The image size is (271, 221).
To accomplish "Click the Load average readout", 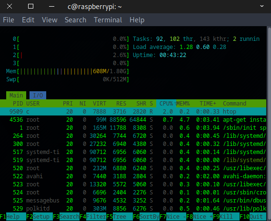I will 180,47.
